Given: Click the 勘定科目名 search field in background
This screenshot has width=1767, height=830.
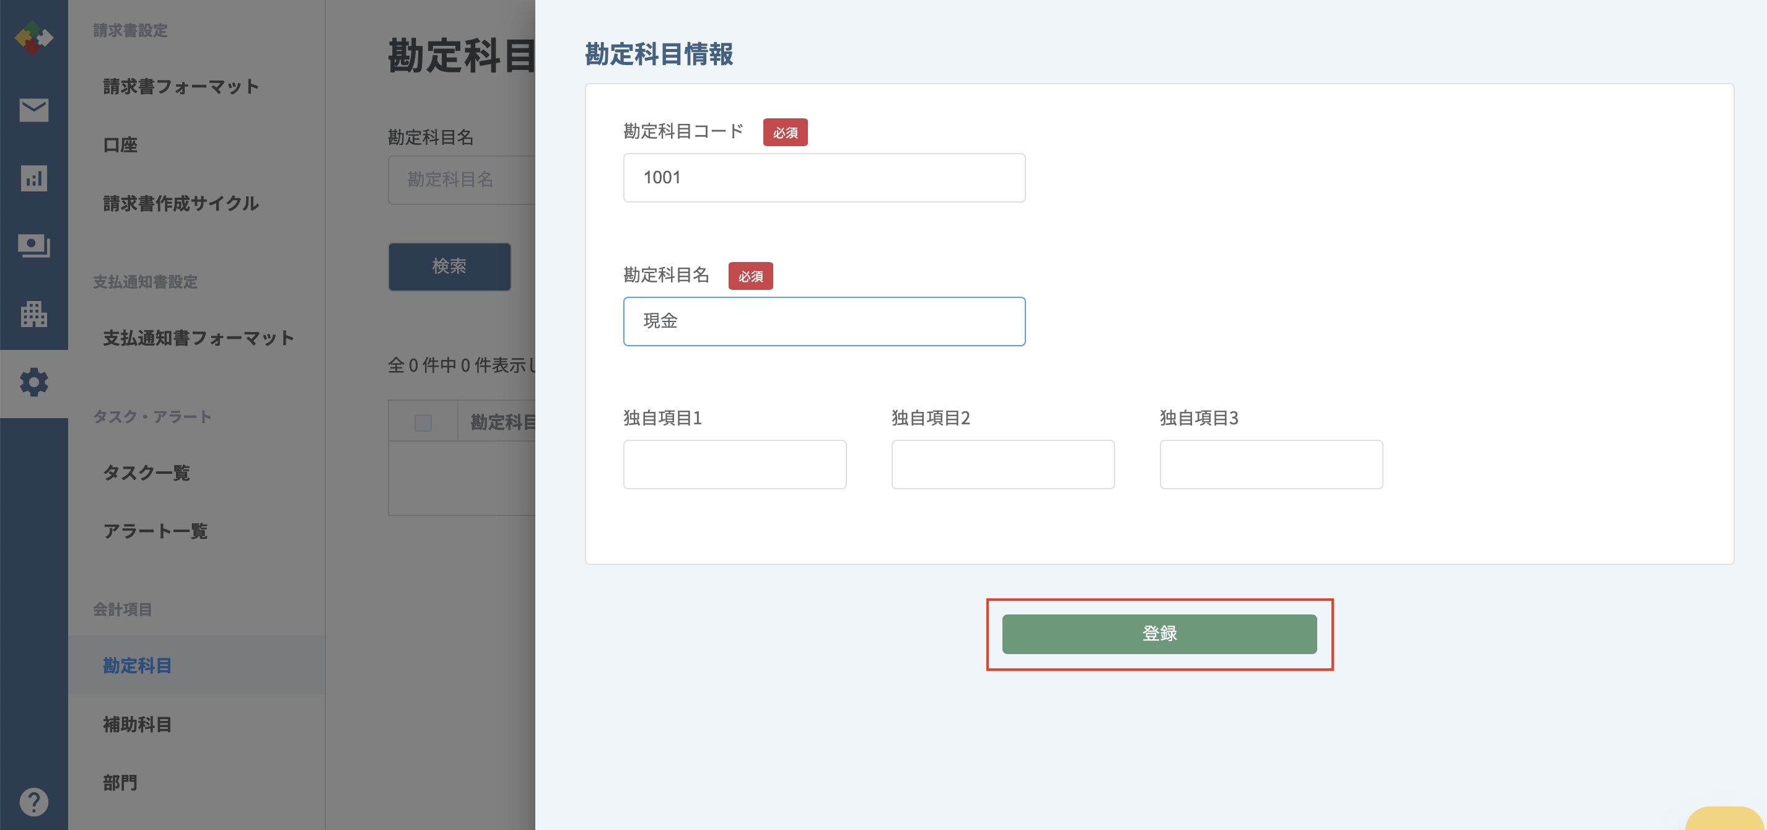Looking at the screenshot, I should tap(462, 180).
